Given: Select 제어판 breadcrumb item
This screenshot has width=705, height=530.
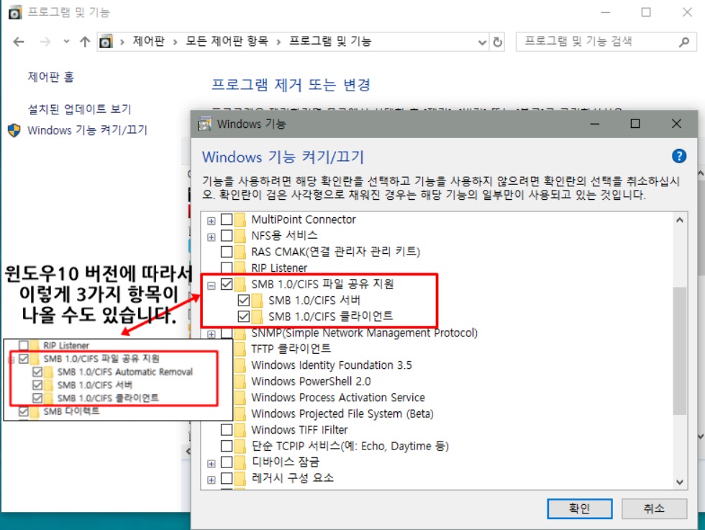Looking at the screenshot, I should 149,42.
